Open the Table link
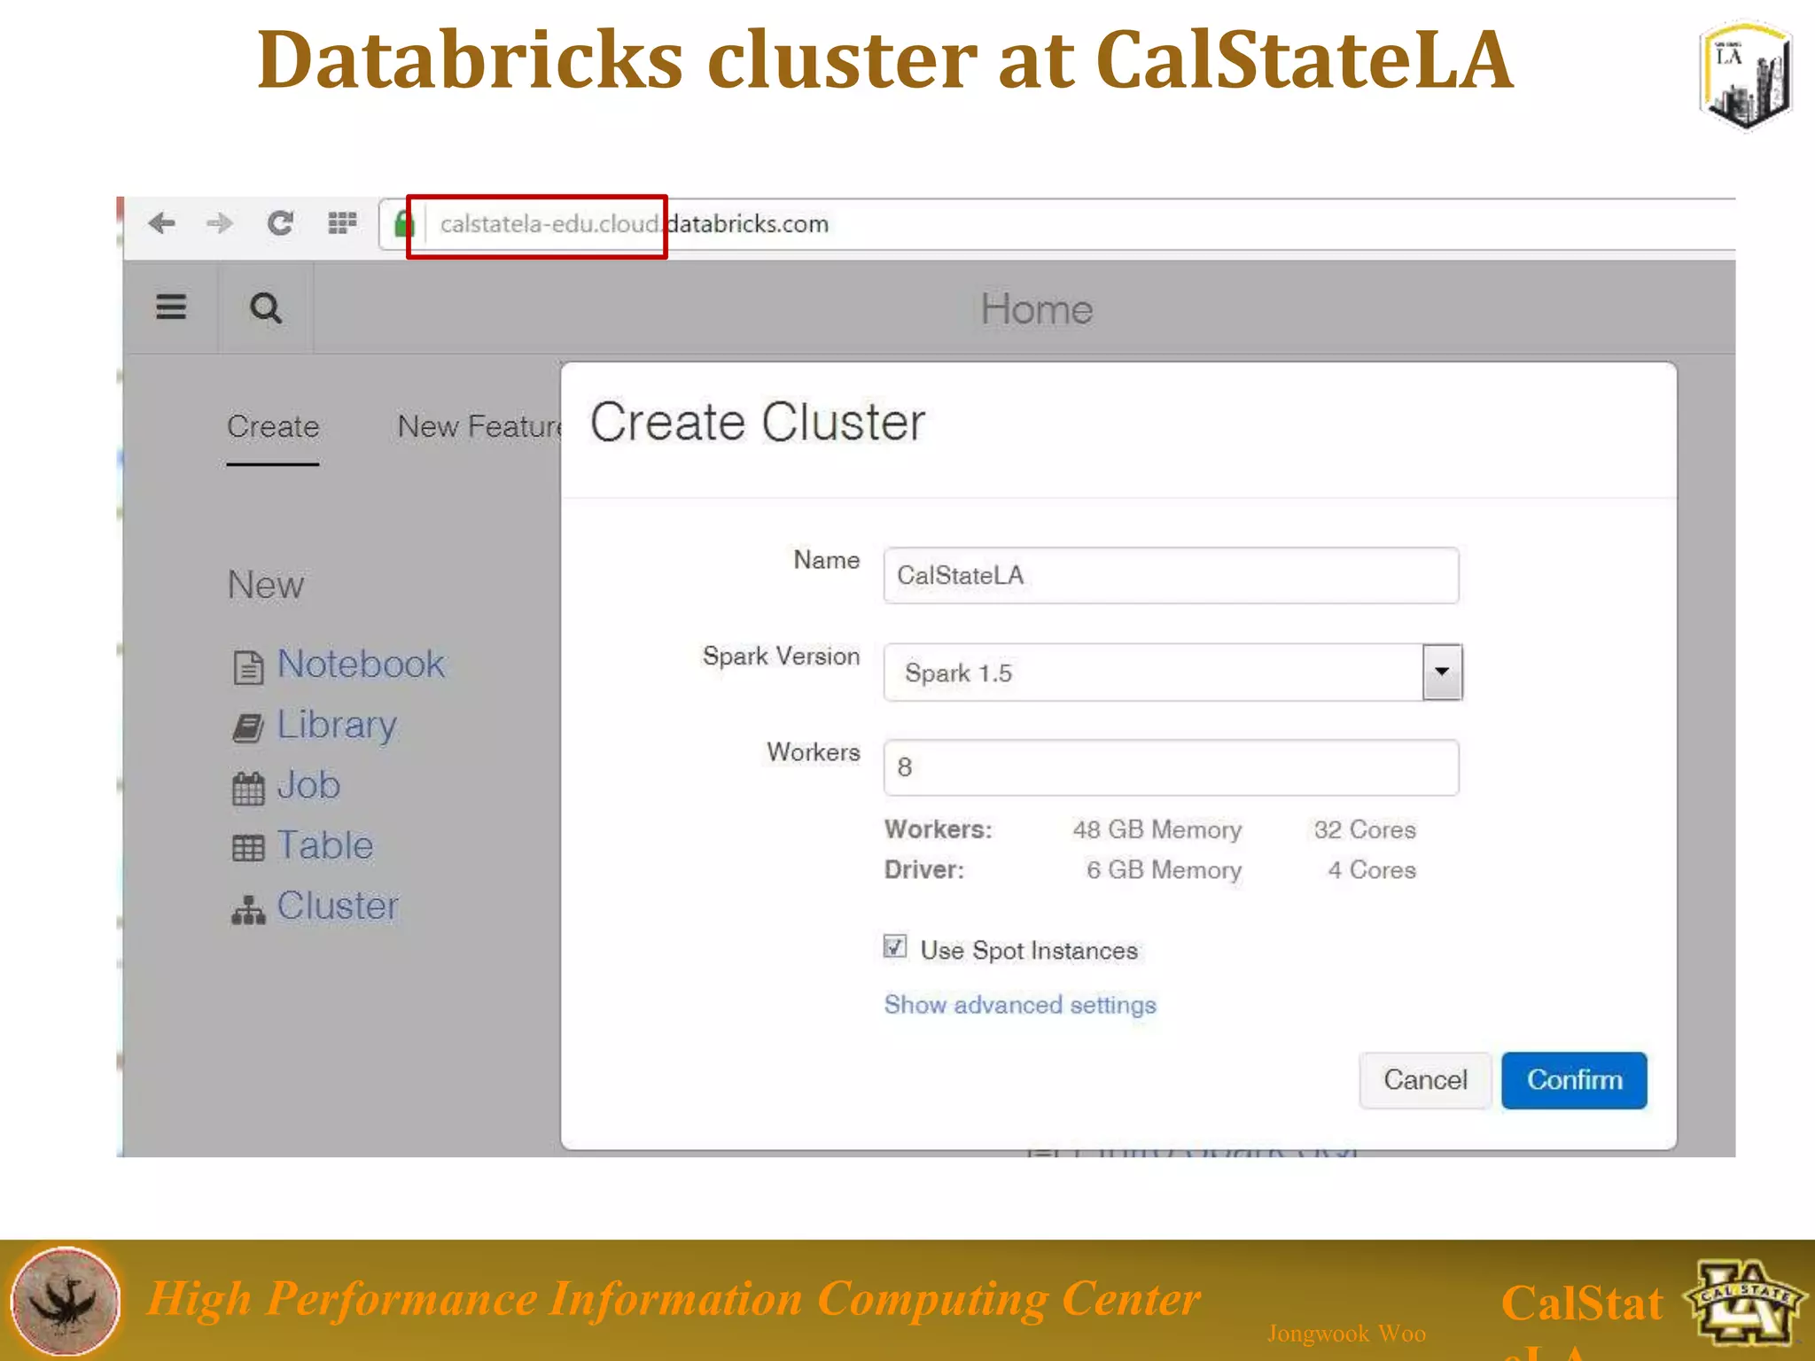1815x1361 pixels. pyautogui.click(x=325, y=845)
